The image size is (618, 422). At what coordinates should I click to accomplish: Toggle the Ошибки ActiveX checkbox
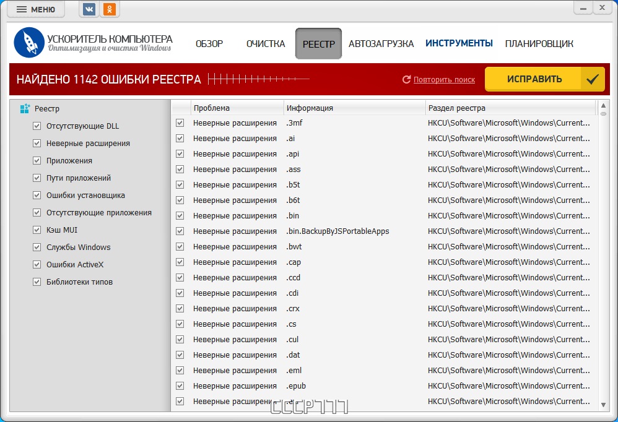37,265
